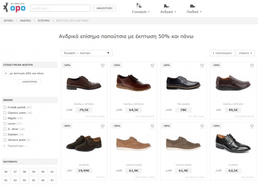Viewport: 258px width, 185px height.
Task: Go to ΑΡΧΙΚΗ breadcrumb
Action: pyautogui.click(x=8, y=20)
